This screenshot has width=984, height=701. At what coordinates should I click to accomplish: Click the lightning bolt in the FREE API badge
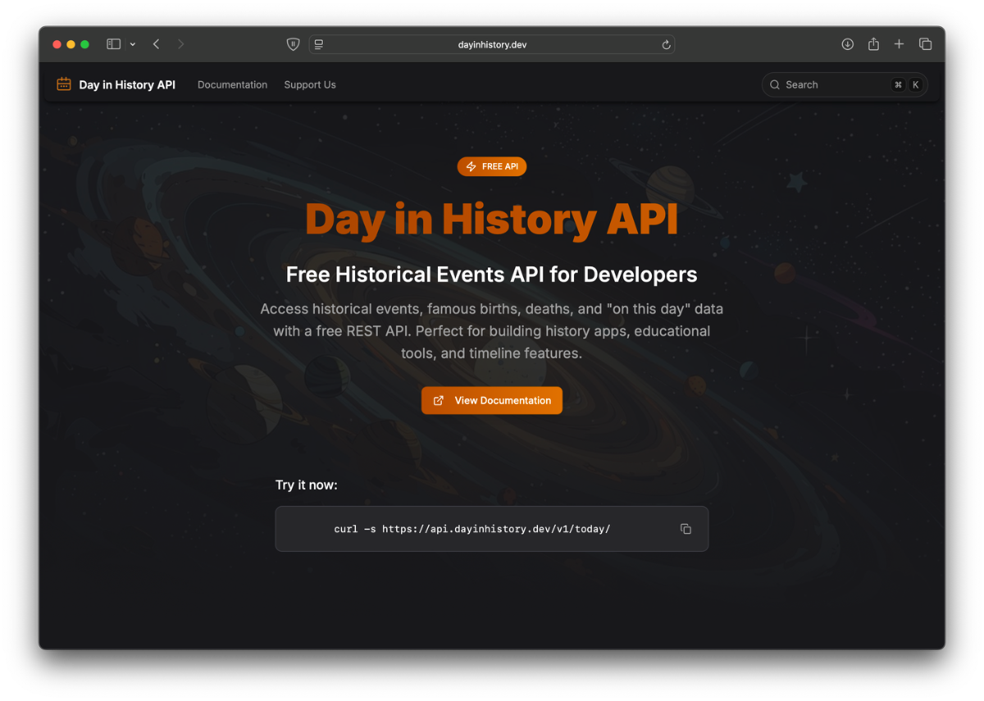click(x=471, y=166)
